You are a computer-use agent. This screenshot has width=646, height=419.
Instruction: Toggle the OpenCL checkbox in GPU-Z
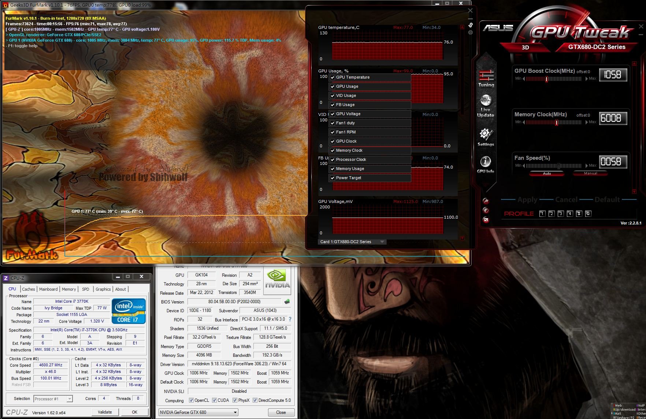(191, 400)
